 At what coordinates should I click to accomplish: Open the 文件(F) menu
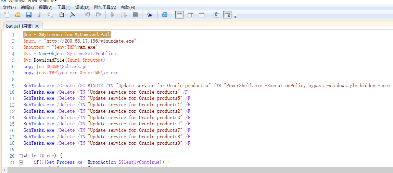click(x=9, y=7)
